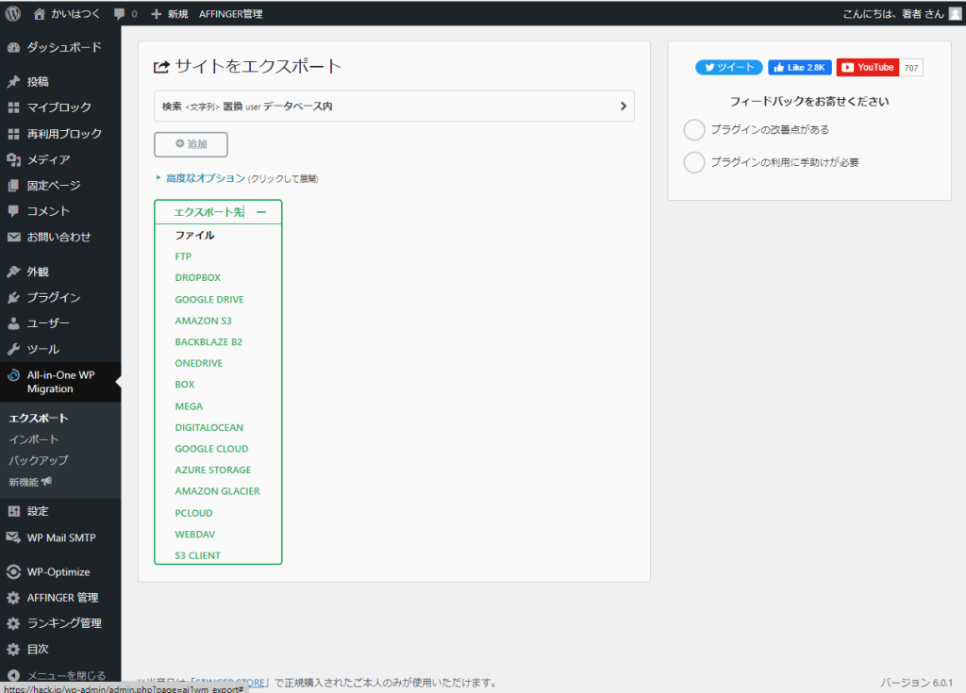Click the pages icon next to 固定ページ
Viewport: 966px width, 693px height.
pyautogui.click(x=13, y=186)
